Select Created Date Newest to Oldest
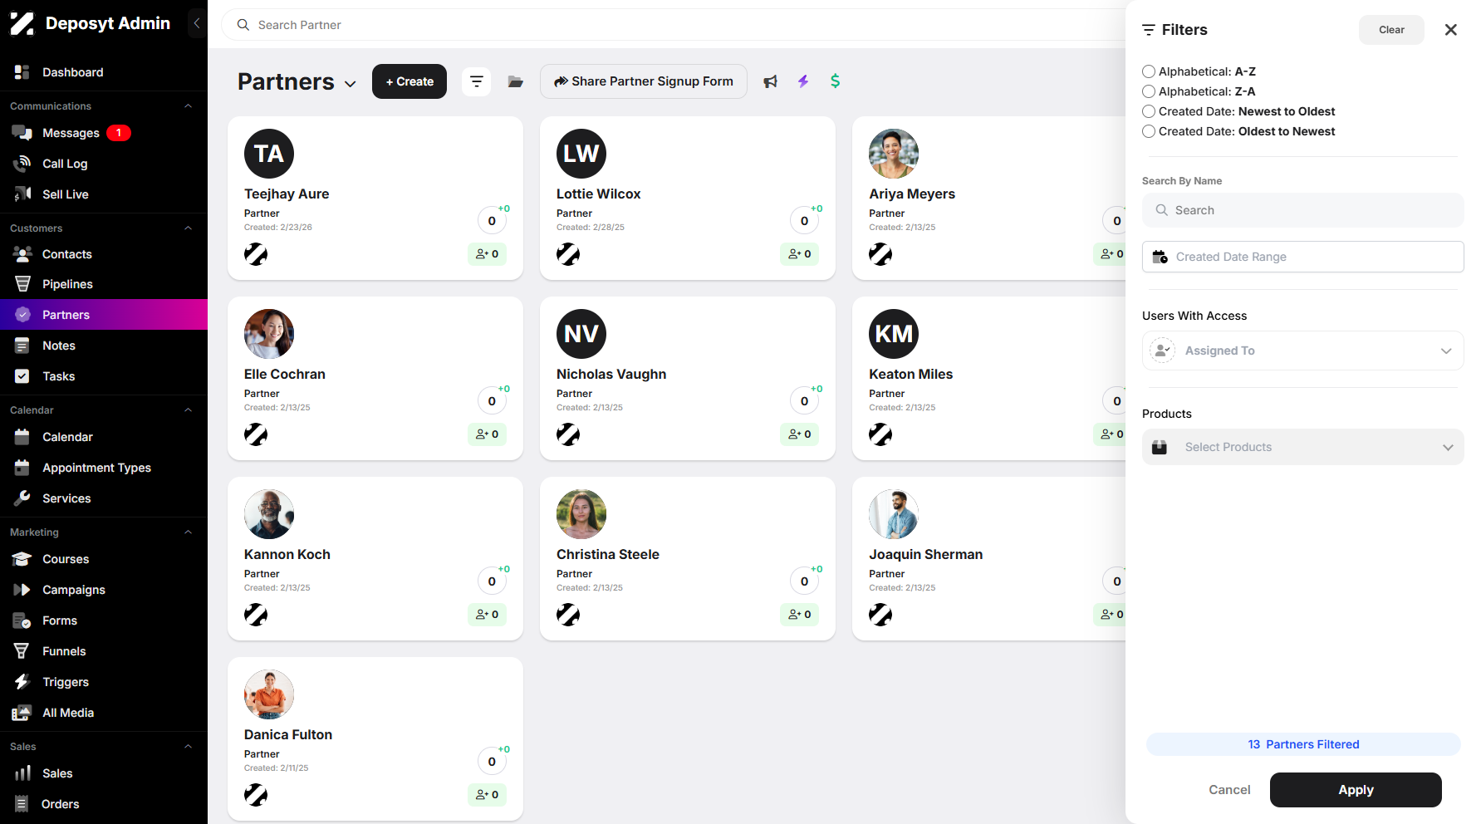The height and width of the screenshot is (824, 1481). 1149,111
